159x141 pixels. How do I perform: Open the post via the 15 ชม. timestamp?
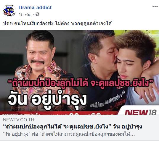[25, 15]
